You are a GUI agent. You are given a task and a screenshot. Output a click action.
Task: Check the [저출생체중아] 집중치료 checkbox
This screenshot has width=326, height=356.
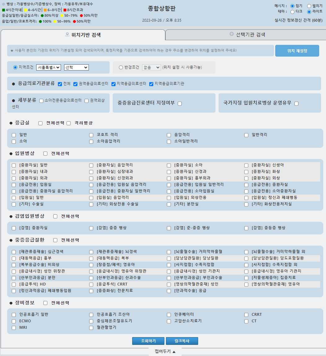246,278
